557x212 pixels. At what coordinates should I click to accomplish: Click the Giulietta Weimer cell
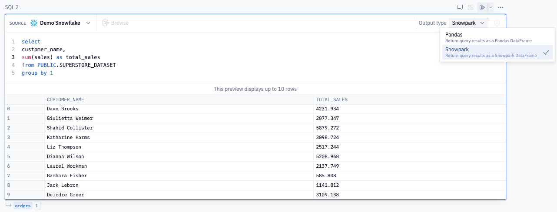179,118
